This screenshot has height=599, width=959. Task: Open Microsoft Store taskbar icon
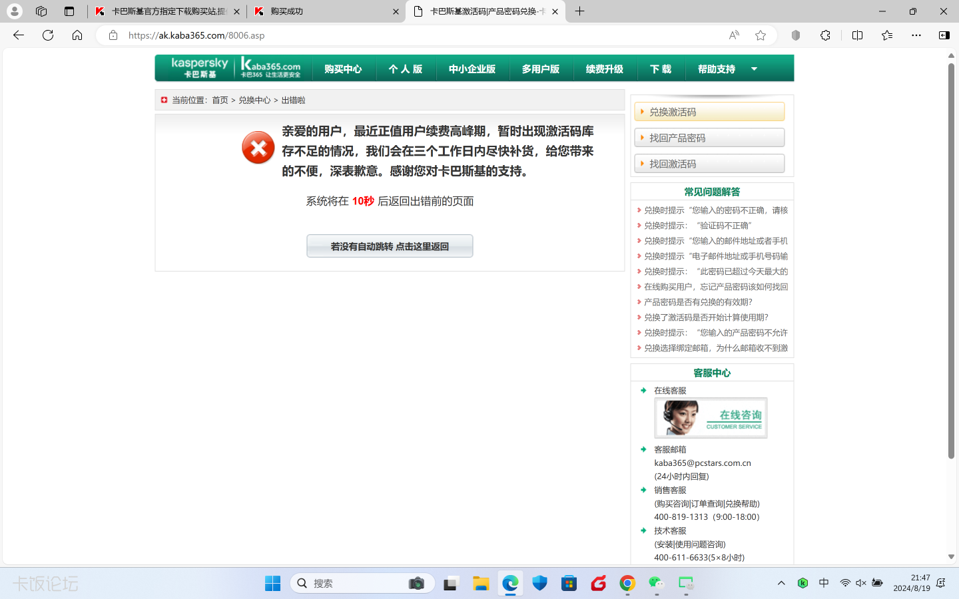coord(569,584)
